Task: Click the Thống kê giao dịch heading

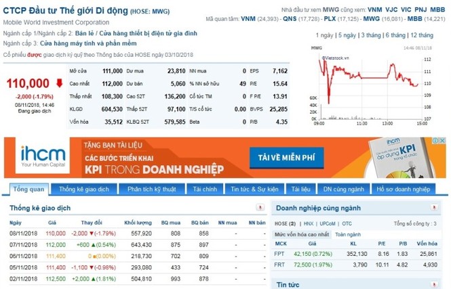Action: tap(40, 208)
